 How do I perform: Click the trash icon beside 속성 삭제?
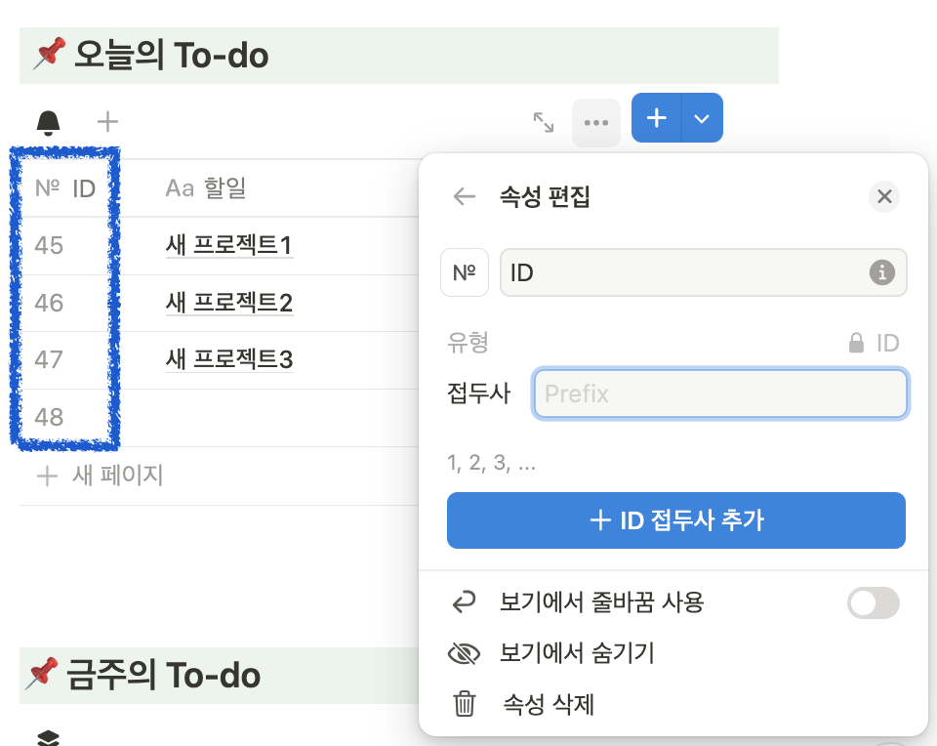[465, 704]
